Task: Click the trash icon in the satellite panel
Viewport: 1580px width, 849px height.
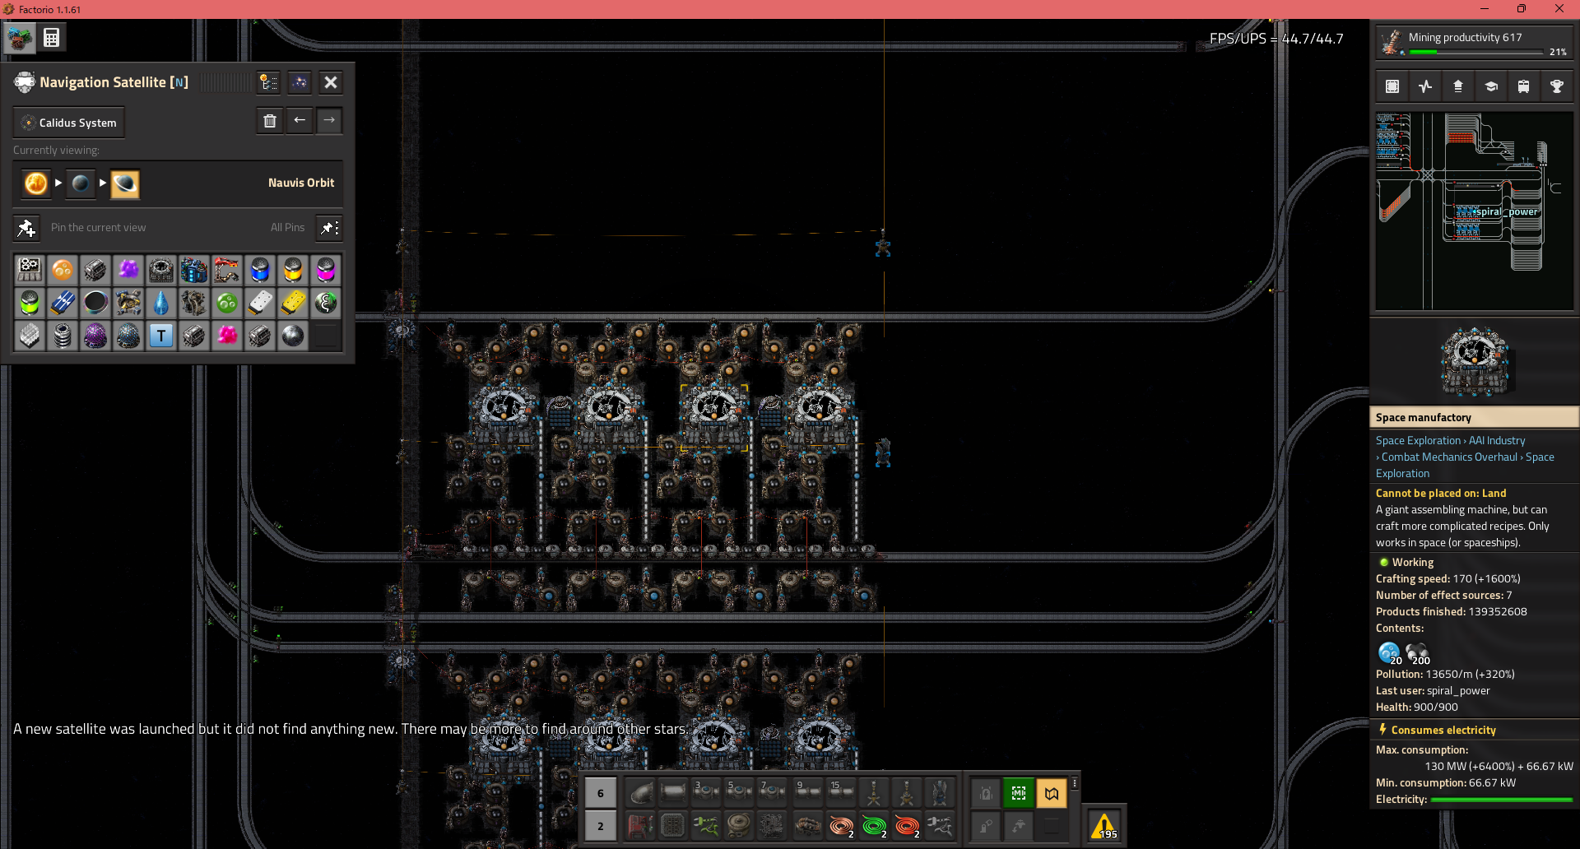Action: (269, 121)
